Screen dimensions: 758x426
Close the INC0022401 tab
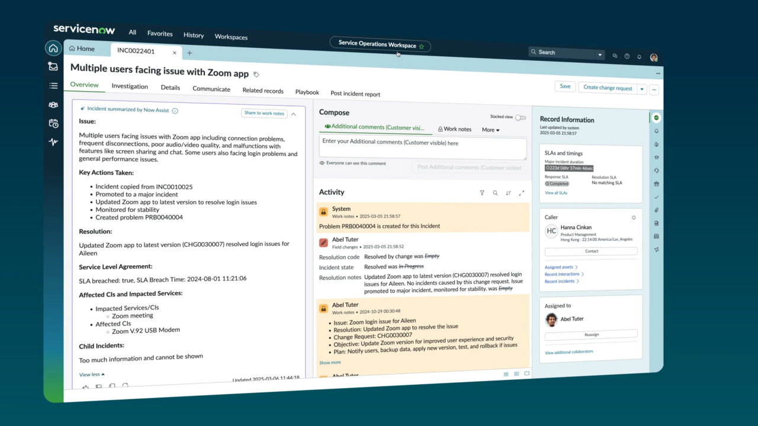(174, 53)
